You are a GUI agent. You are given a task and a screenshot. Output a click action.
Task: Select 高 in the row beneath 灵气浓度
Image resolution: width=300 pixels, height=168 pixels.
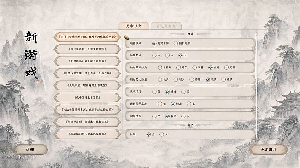[189, 104]
